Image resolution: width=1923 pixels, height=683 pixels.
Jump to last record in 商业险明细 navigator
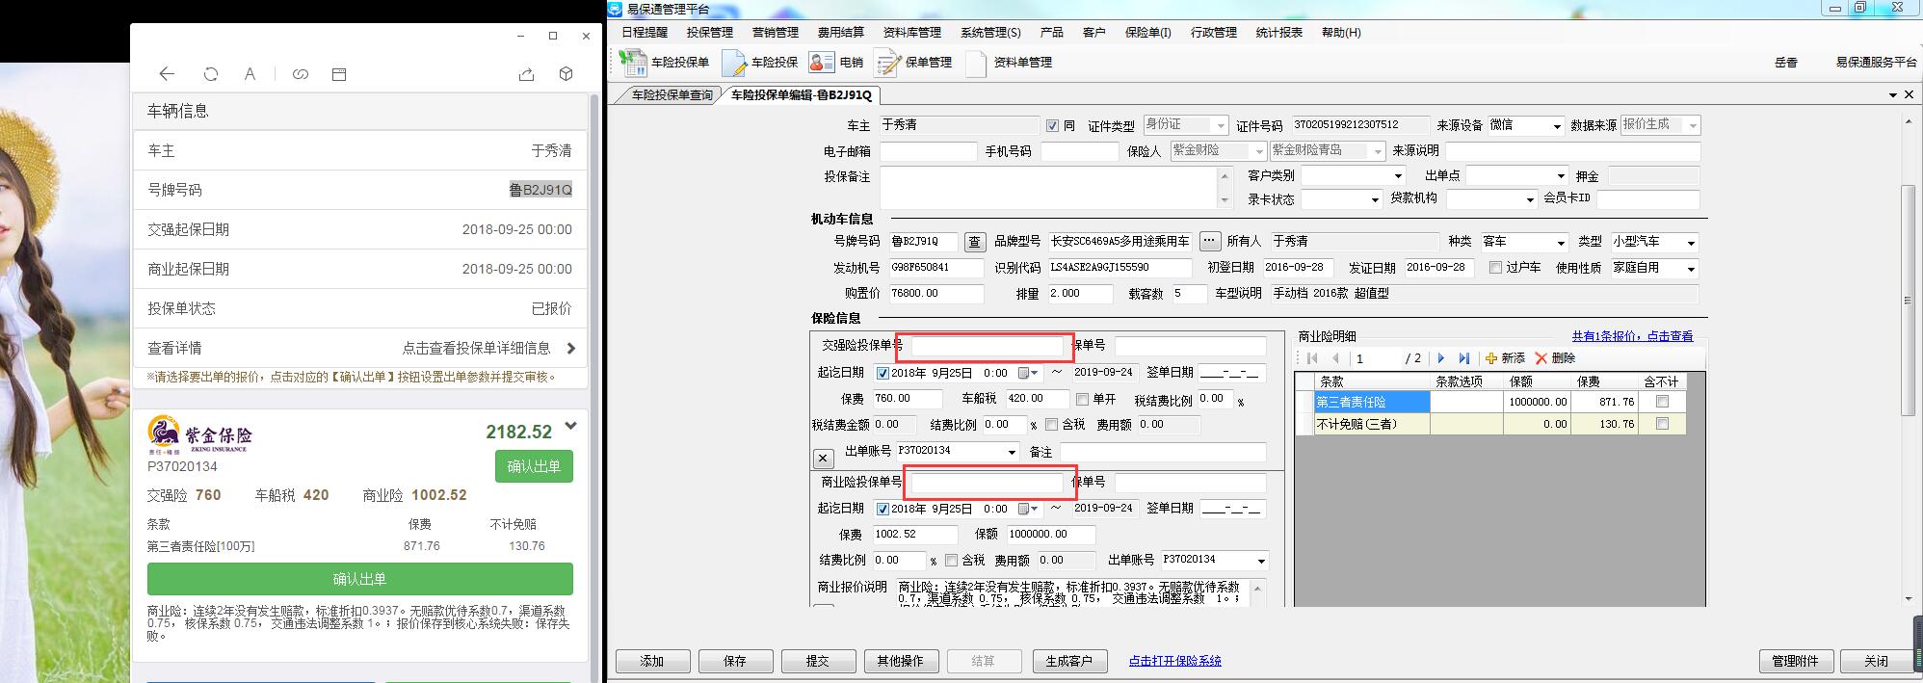(x=1464, y=358)
